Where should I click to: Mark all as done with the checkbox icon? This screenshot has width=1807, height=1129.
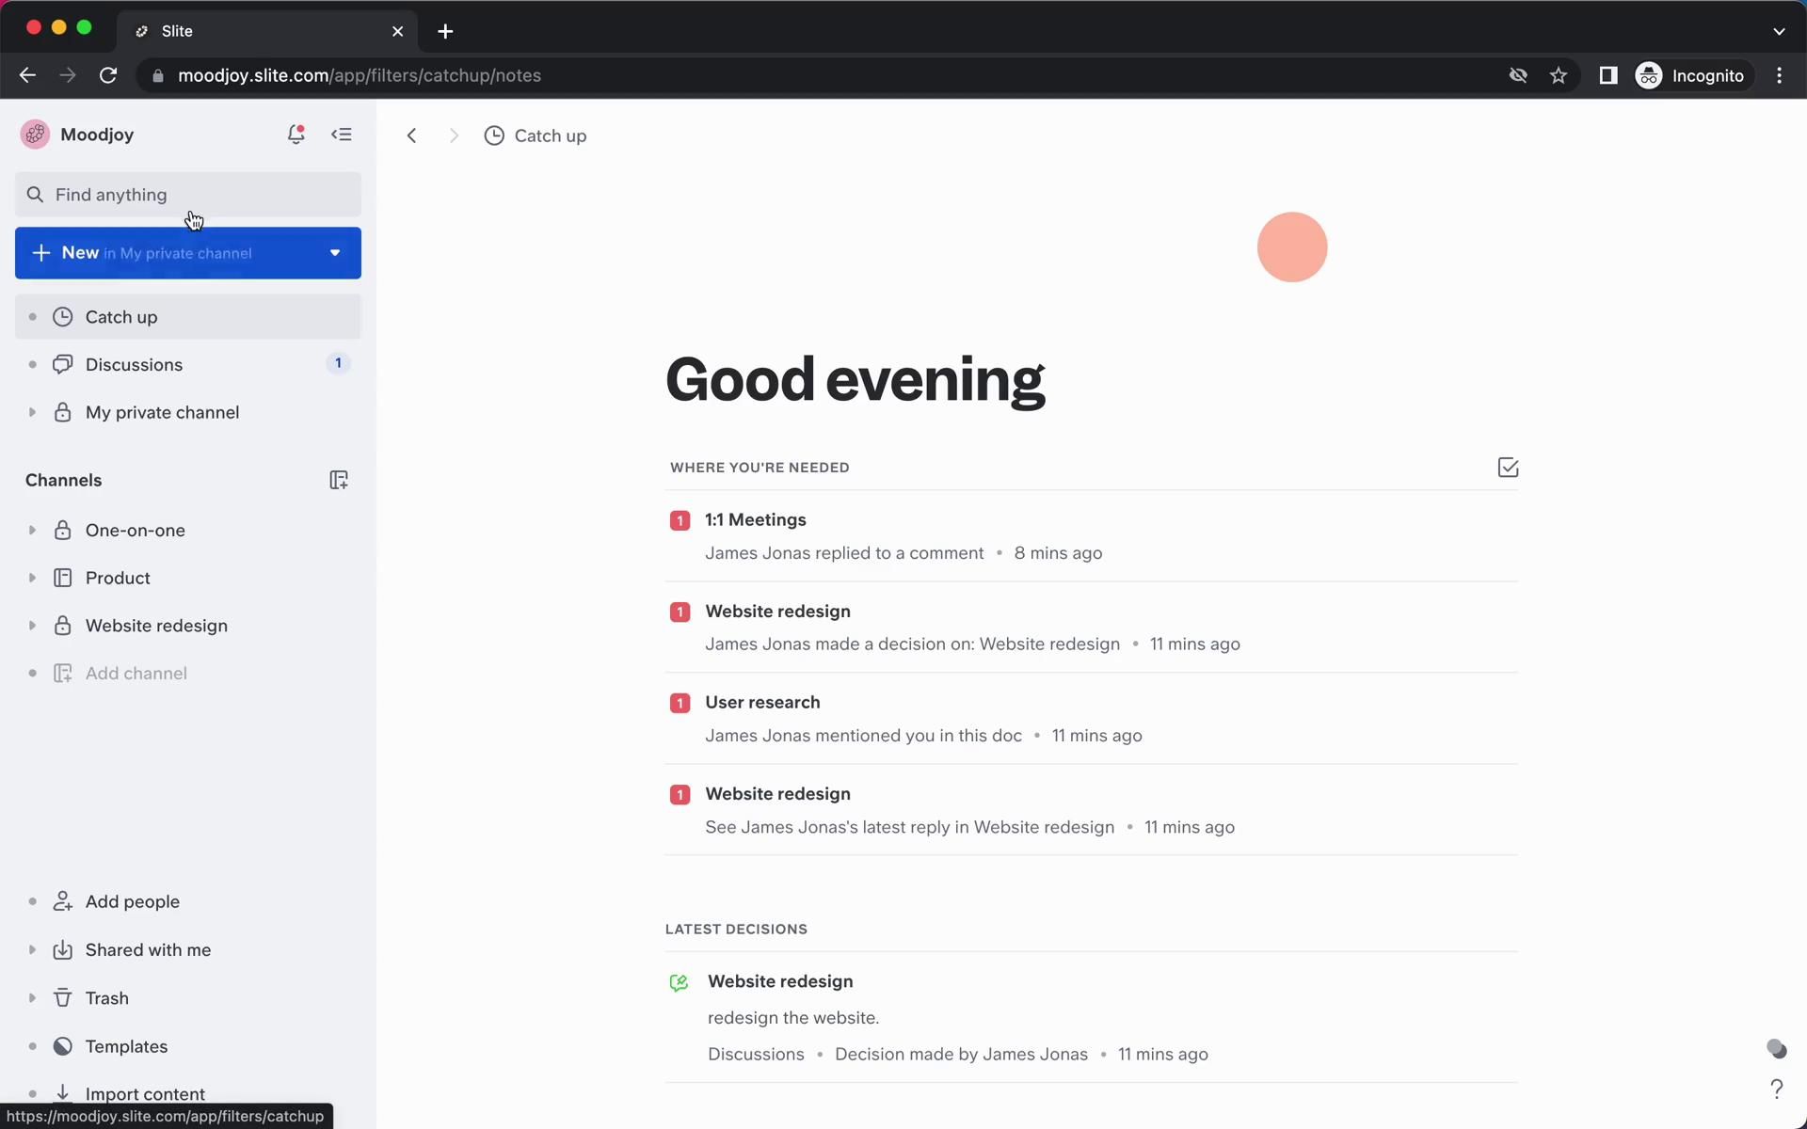(1508, 468)
